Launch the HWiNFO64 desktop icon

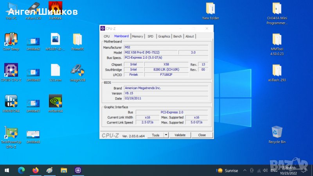point(11,101)
